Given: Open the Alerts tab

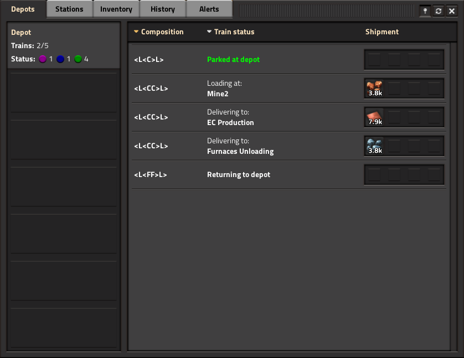Looking at the screenshot, I should point(209,9).
